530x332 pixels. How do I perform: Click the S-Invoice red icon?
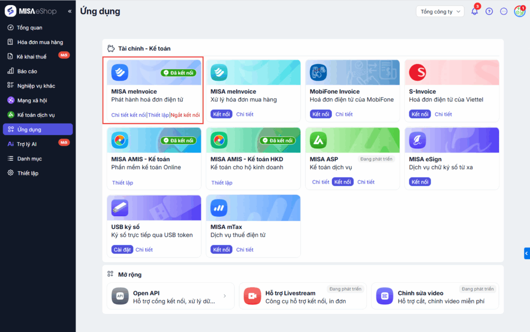point(418,72)
